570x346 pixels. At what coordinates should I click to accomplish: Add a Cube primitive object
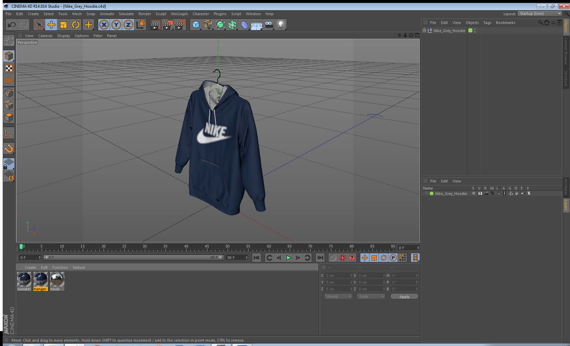tap(196, 25)
